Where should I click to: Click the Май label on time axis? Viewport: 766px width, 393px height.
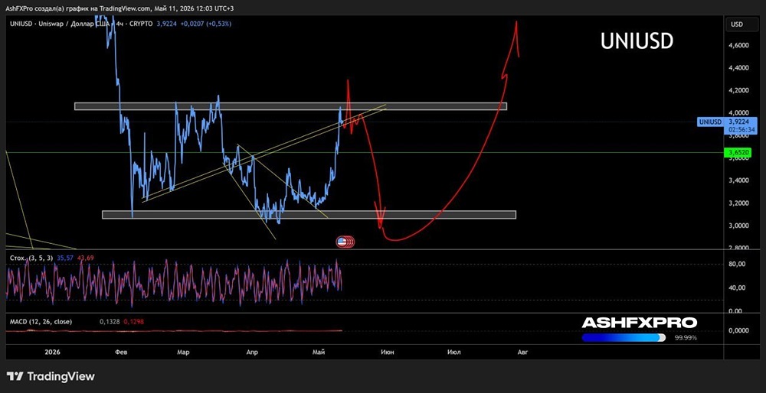[x=318, y=352]
